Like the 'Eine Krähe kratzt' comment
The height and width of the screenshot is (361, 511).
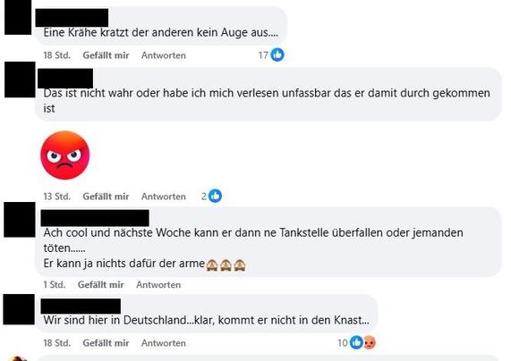click(x=106, y=55)
